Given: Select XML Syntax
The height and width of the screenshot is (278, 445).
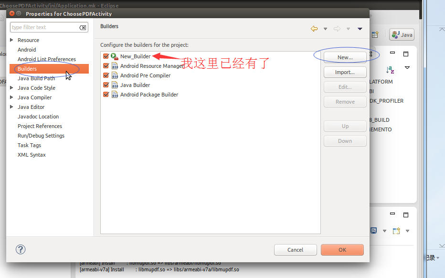Looking at the screenshot, I should 32,155.
